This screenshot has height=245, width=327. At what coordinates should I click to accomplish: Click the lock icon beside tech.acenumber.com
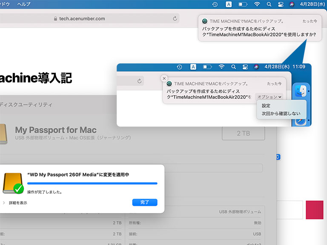tap(55, 19)
